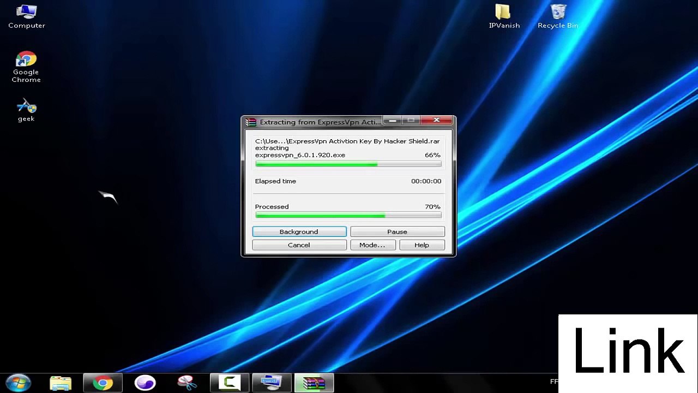
Task: Cancel the extraction
Action: pos(299,245)
